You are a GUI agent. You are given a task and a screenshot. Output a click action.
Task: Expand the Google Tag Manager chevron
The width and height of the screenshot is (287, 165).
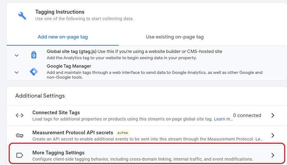pyautogui.click(x=17, y=72)
